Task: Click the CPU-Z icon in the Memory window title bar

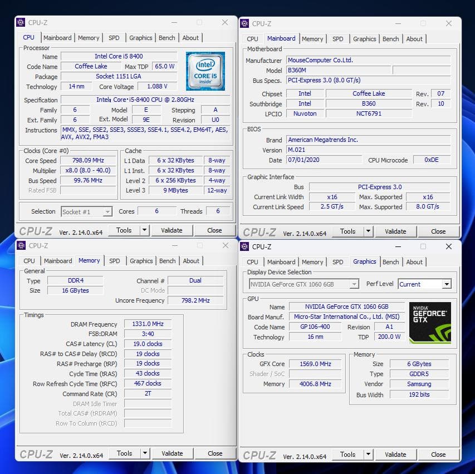Action: (x=21, y=245)
